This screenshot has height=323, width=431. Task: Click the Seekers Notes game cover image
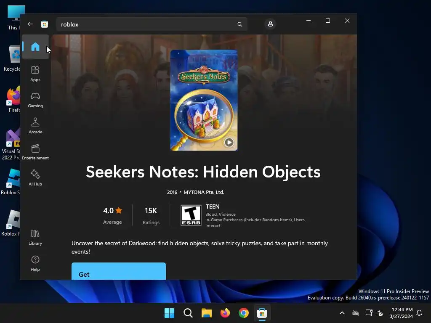(x=204, y=100)
